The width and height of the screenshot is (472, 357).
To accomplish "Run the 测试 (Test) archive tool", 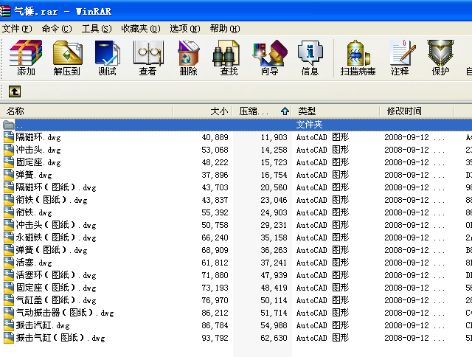I will pos(108,58).
